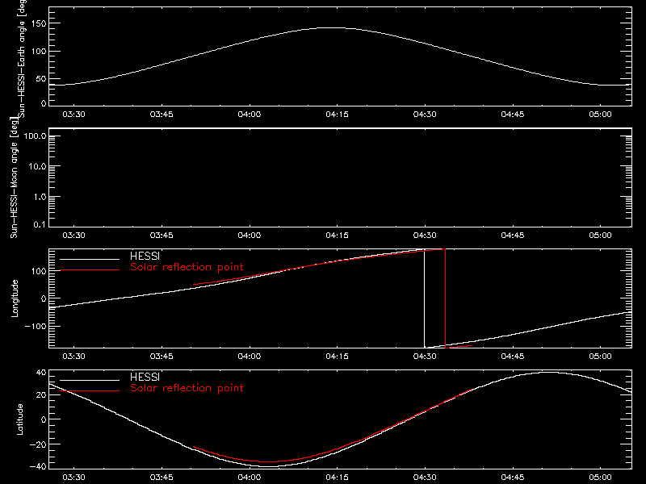Click -40 tick on Latitude plot
646x484 pixels.
coord(38,466)
